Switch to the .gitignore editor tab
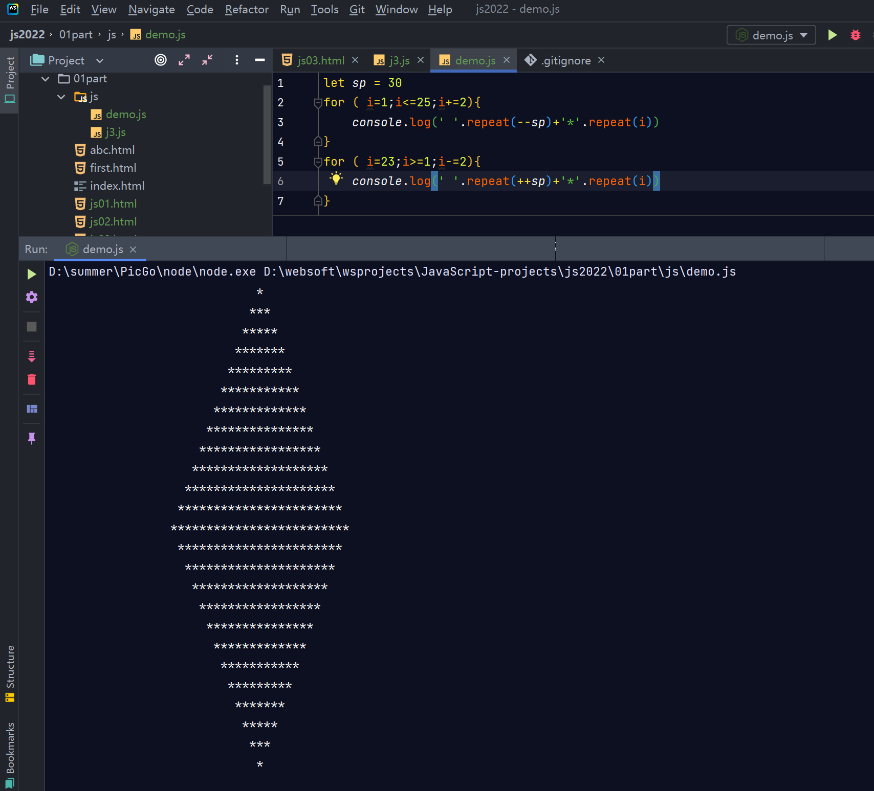Image resolution: width=874 pixels, height=791 pixels. 565,60
